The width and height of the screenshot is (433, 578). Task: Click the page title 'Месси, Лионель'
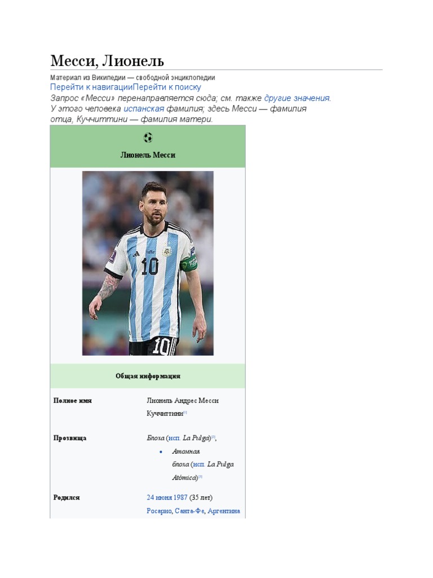tap(107, 60)
